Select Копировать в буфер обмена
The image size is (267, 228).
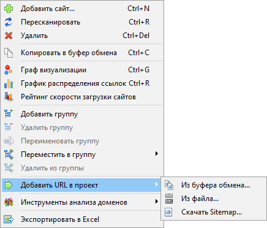tap(81, 53)
